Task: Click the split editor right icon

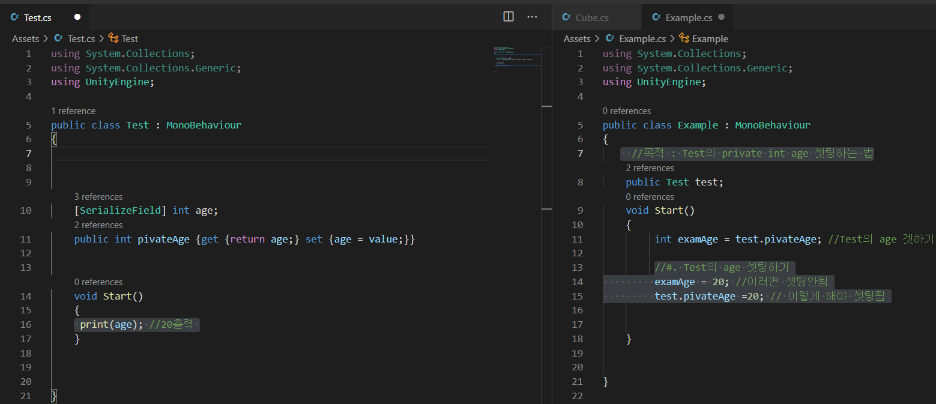Action: [x=509, y=17]
